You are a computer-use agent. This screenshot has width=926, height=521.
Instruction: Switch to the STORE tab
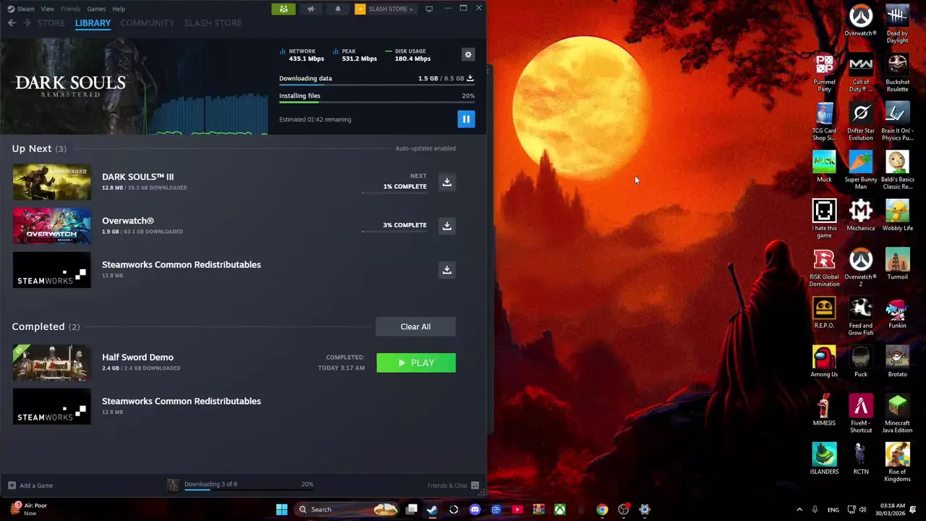[51, 23]
